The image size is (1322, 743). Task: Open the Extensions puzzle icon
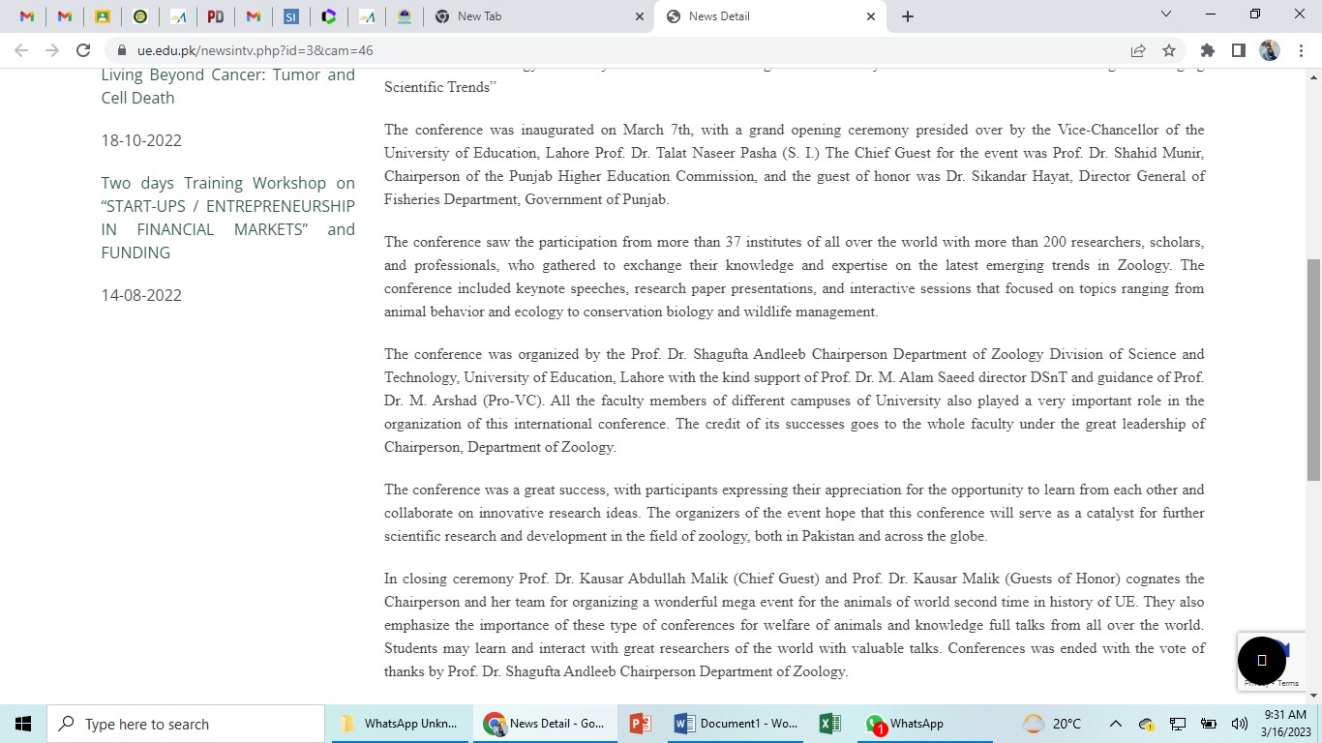point(1207,50)
